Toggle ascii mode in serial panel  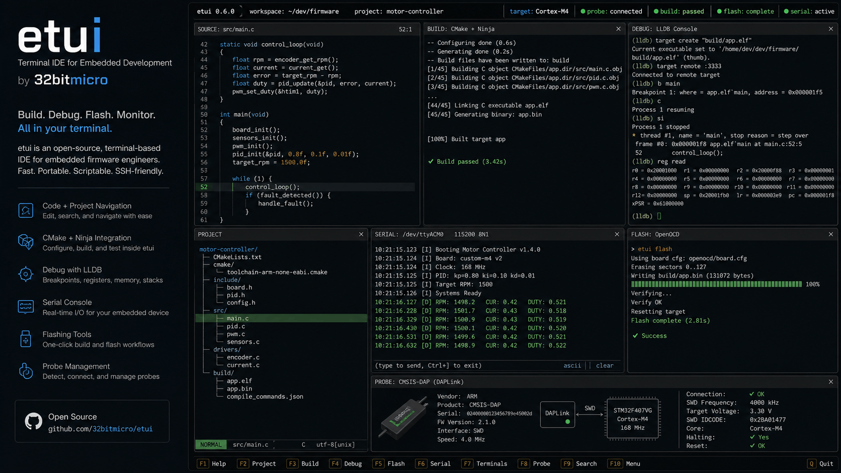pos(572,365)
